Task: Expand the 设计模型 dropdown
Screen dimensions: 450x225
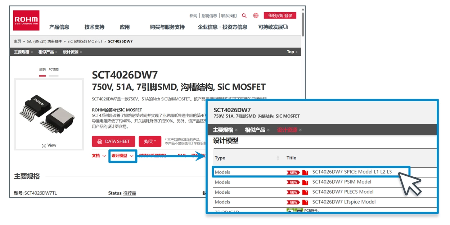Action: pyautogui.click(x=122, y=156)
